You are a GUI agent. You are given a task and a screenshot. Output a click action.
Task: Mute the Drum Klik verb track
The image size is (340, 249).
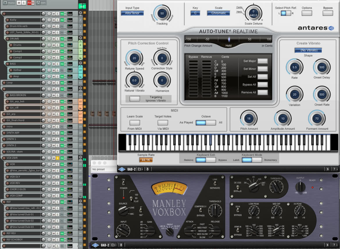click(53, 26)
